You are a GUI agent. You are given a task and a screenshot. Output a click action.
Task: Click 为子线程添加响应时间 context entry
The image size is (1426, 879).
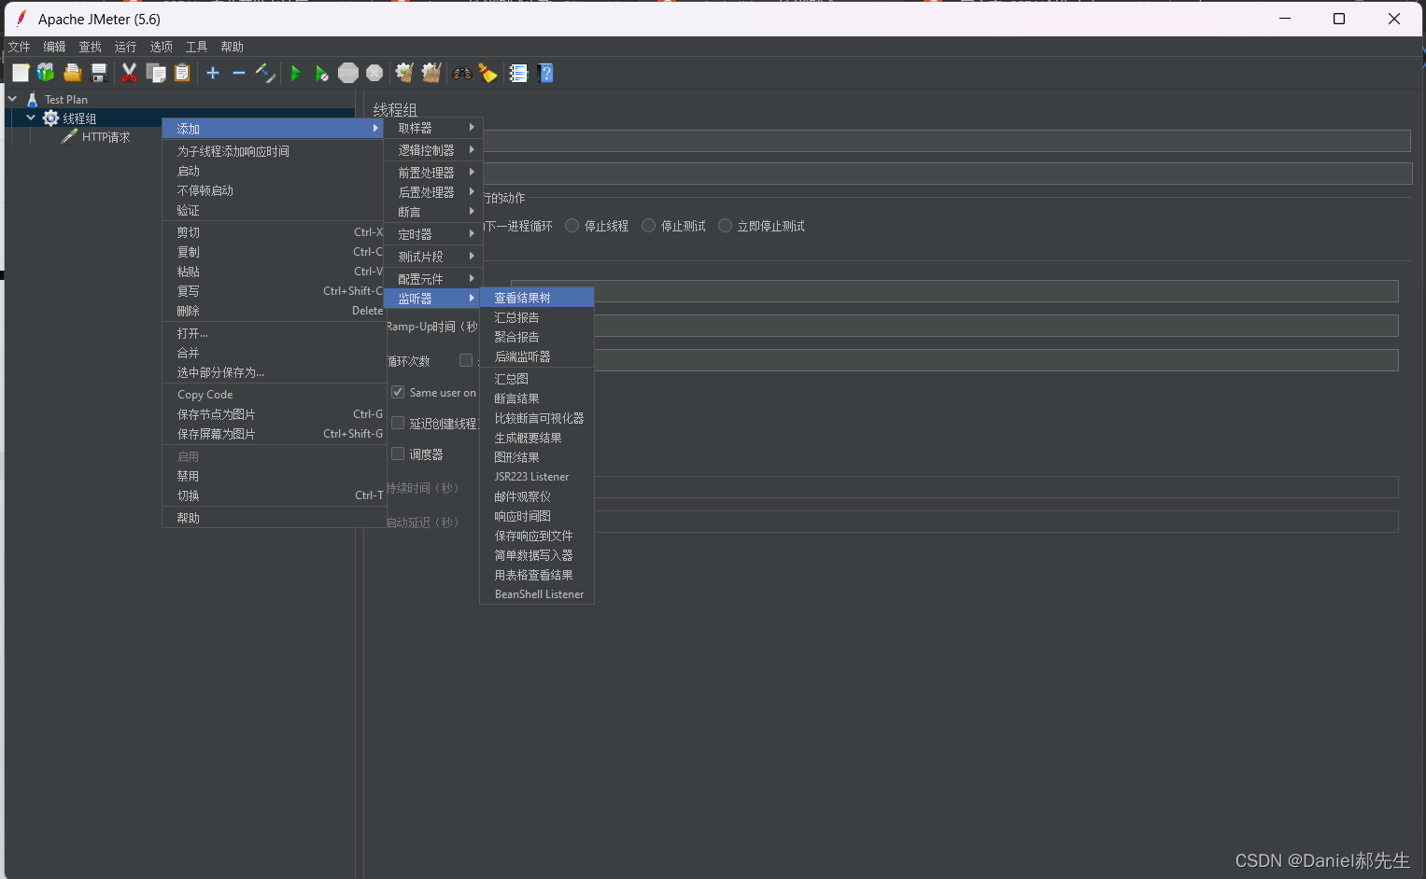274,151
